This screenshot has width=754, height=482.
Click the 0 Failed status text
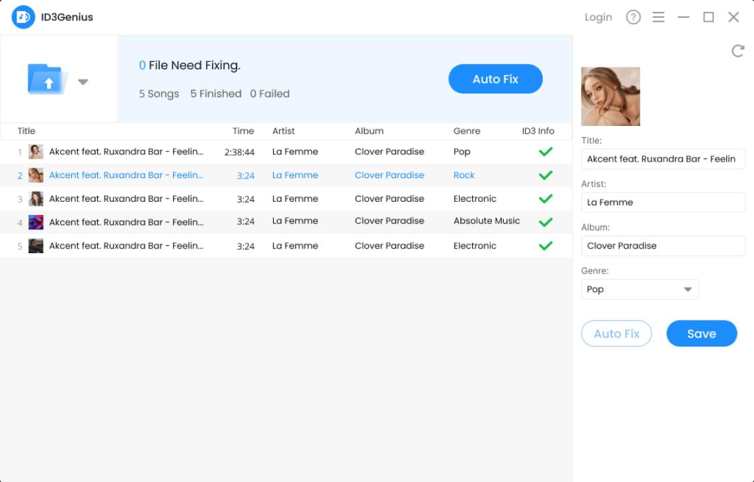270,94
